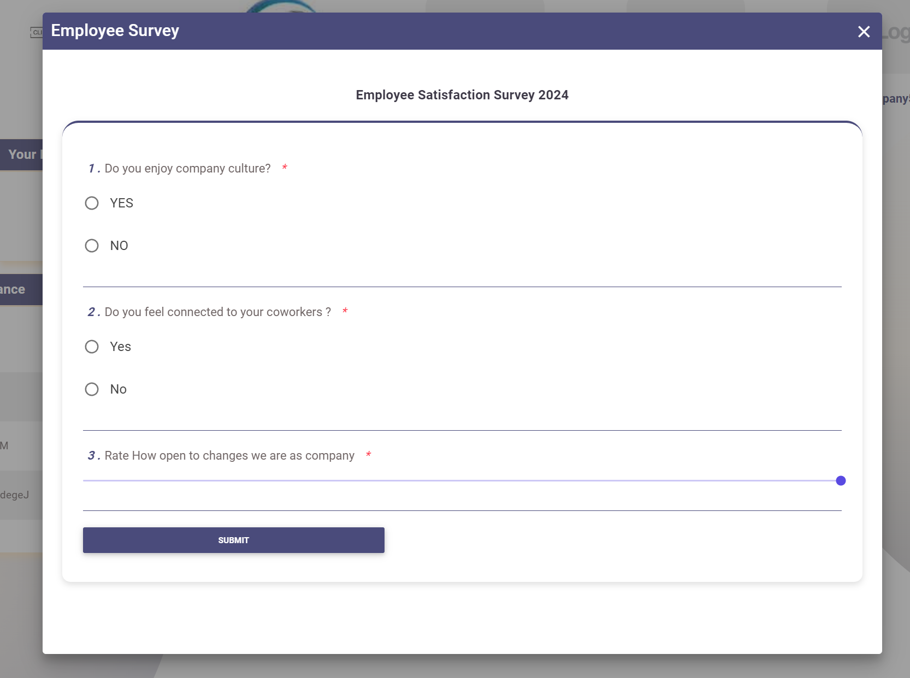Click question 1 text about company culture

tap(186, 168)
